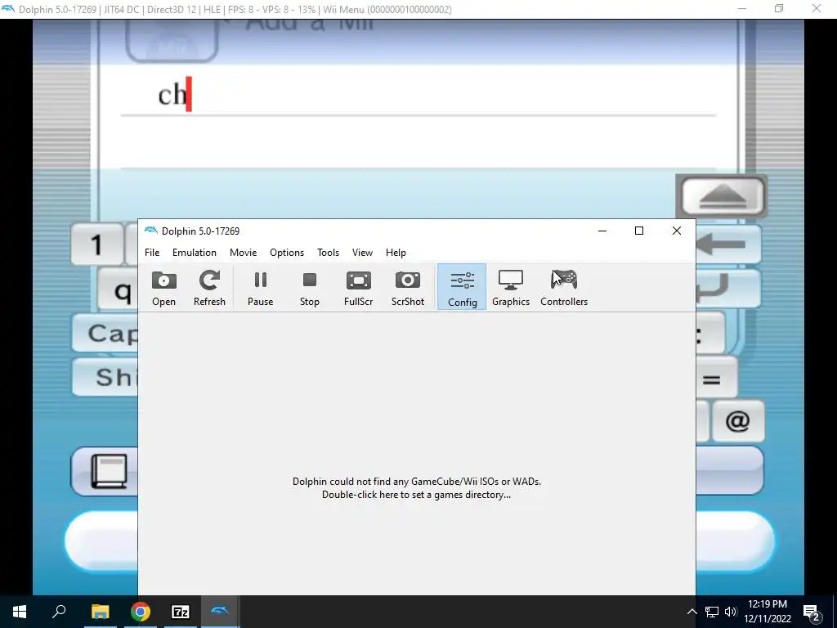This screenshot has width=837, height=628.
Task: Show hidden tray icons
Action: click(692, 612)
